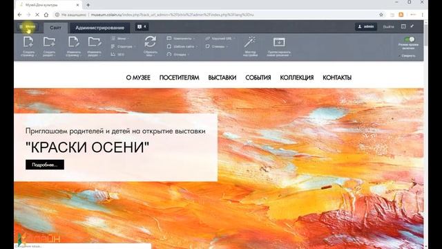Image resolution: width=442 pixels, height=249 pixels.
Task: Click the browser back arrow
Action: [19, 15]
